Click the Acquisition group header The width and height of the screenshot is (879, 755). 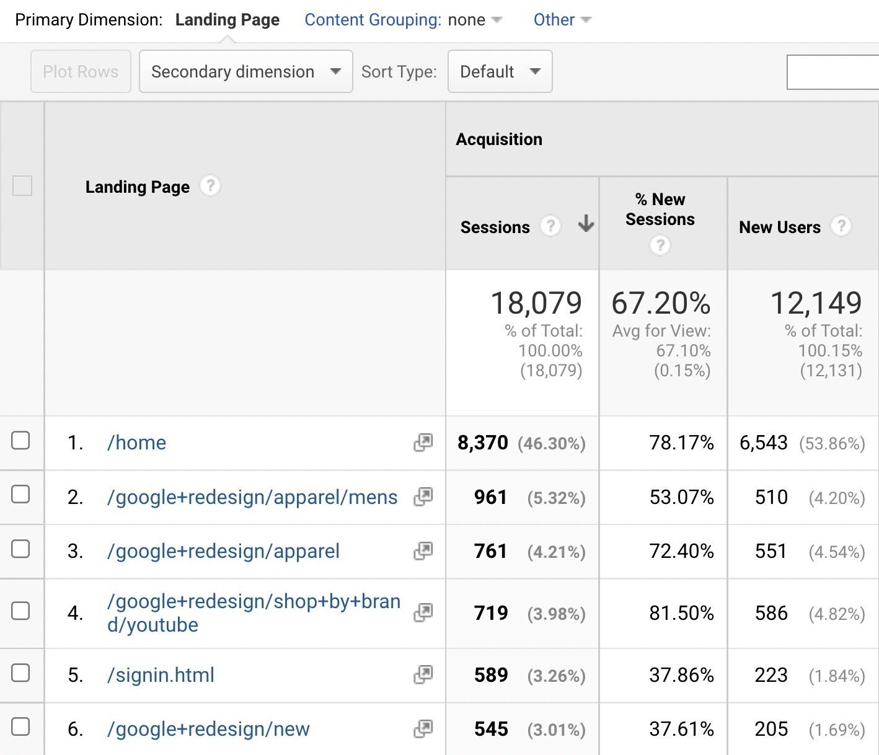tap(499, 139)
